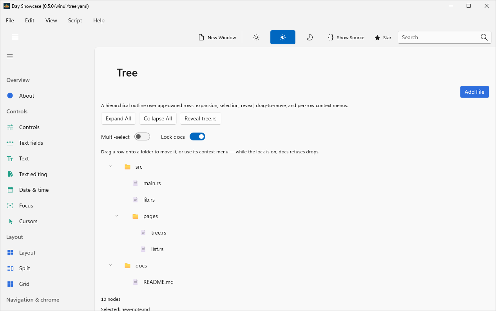
Task: Click the list.rs file icon
Action: click(143, 249)
